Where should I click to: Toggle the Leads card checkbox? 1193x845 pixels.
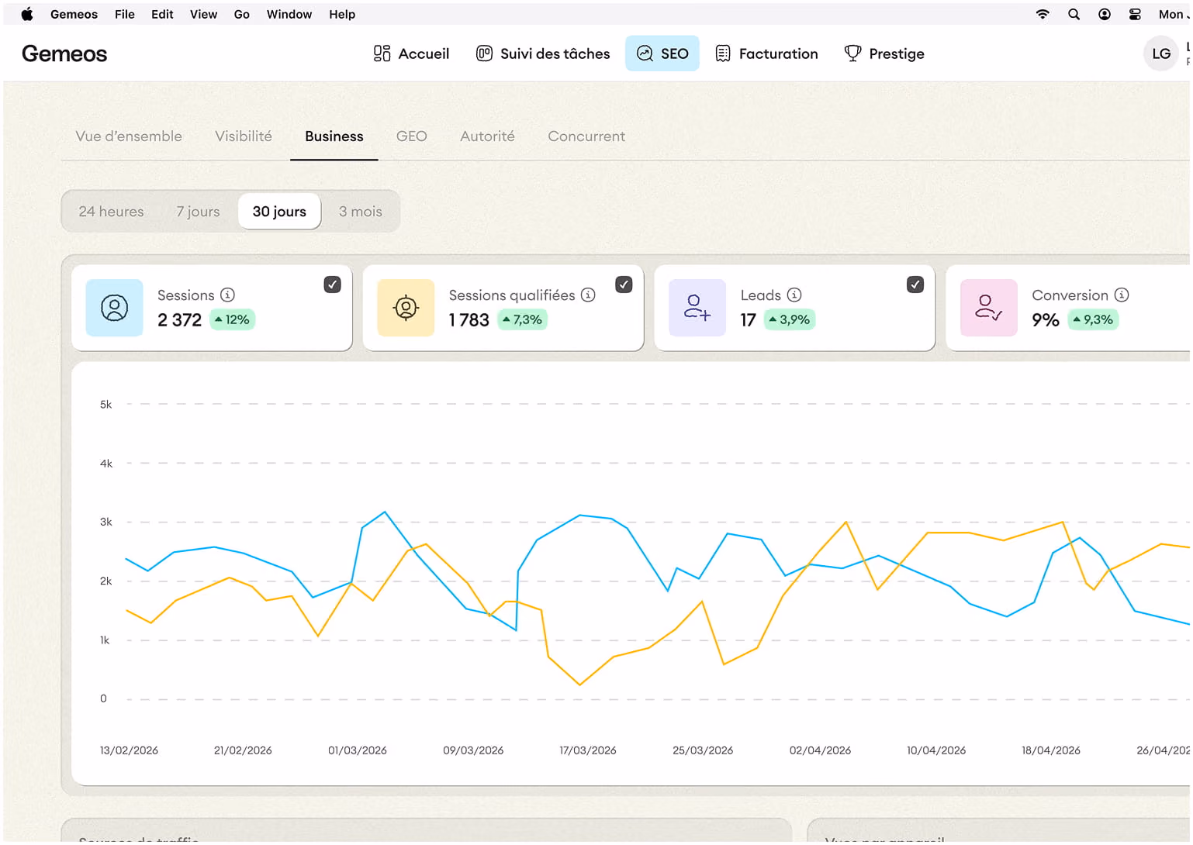[x=915, y=285]
